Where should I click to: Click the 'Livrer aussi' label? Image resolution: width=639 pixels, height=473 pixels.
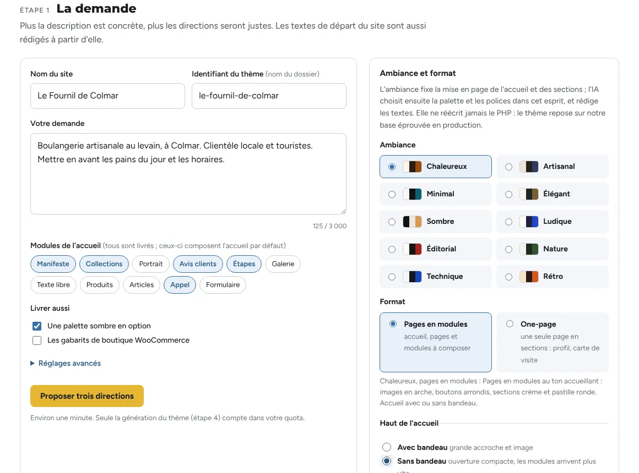tap(50, 308)
